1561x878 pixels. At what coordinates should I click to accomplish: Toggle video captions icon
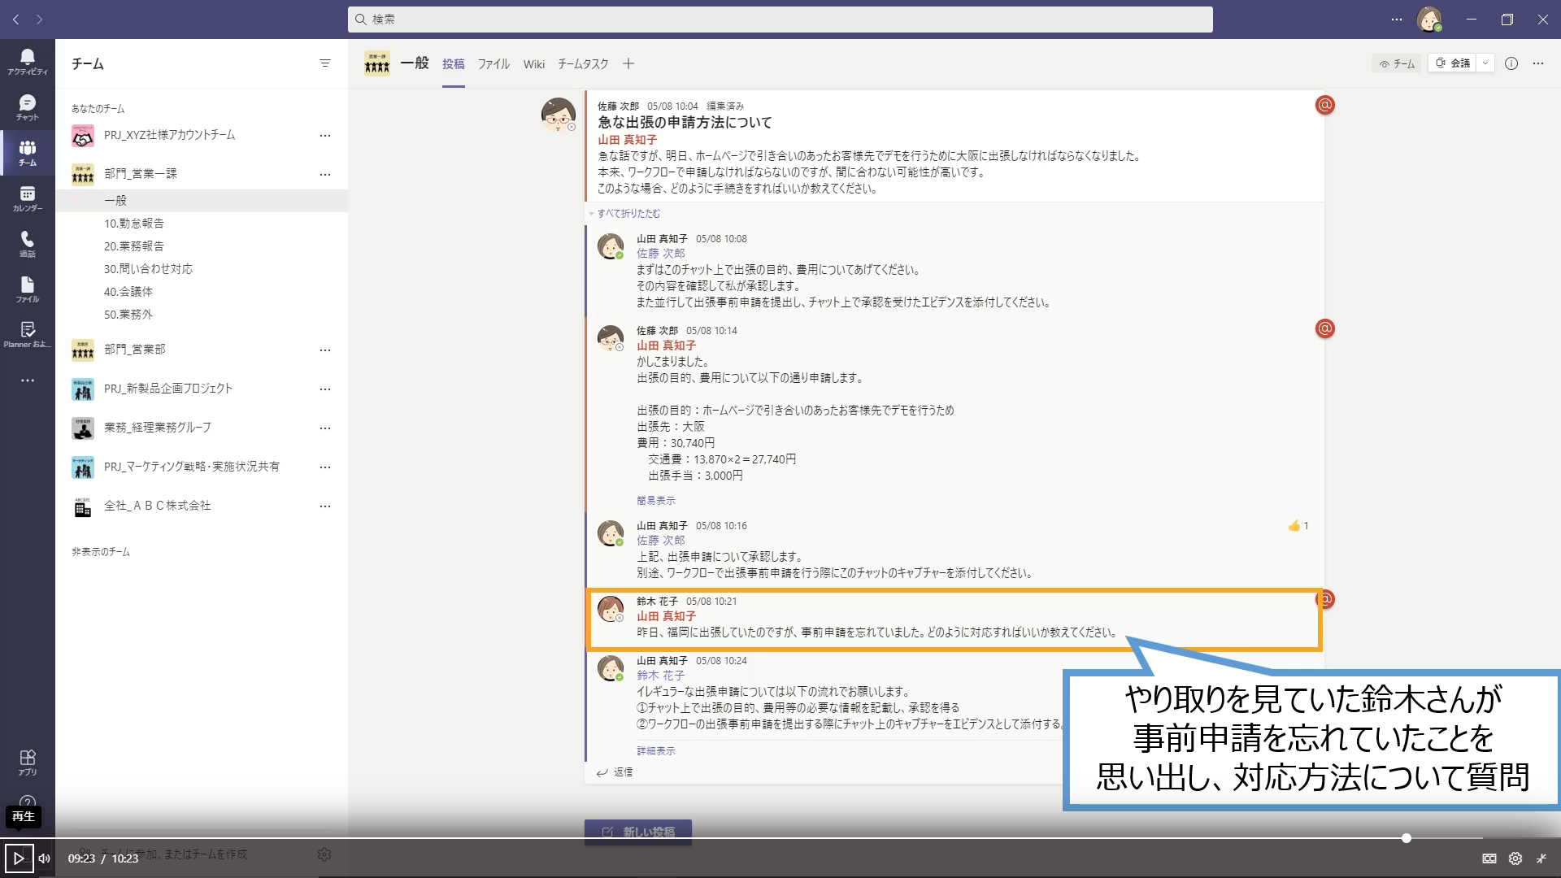1489,858
